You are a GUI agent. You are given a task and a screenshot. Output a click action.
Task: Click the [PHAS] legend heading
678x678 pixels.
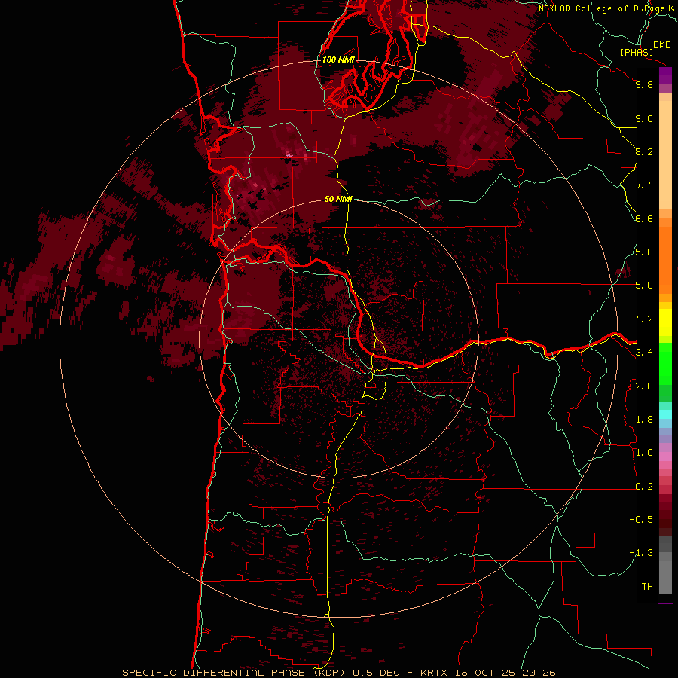637,52
